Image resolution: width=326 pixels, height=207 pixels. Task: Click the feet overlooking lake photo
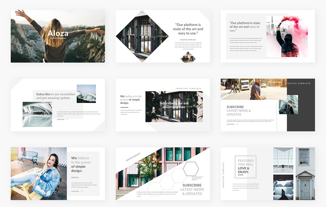[283, 187]
